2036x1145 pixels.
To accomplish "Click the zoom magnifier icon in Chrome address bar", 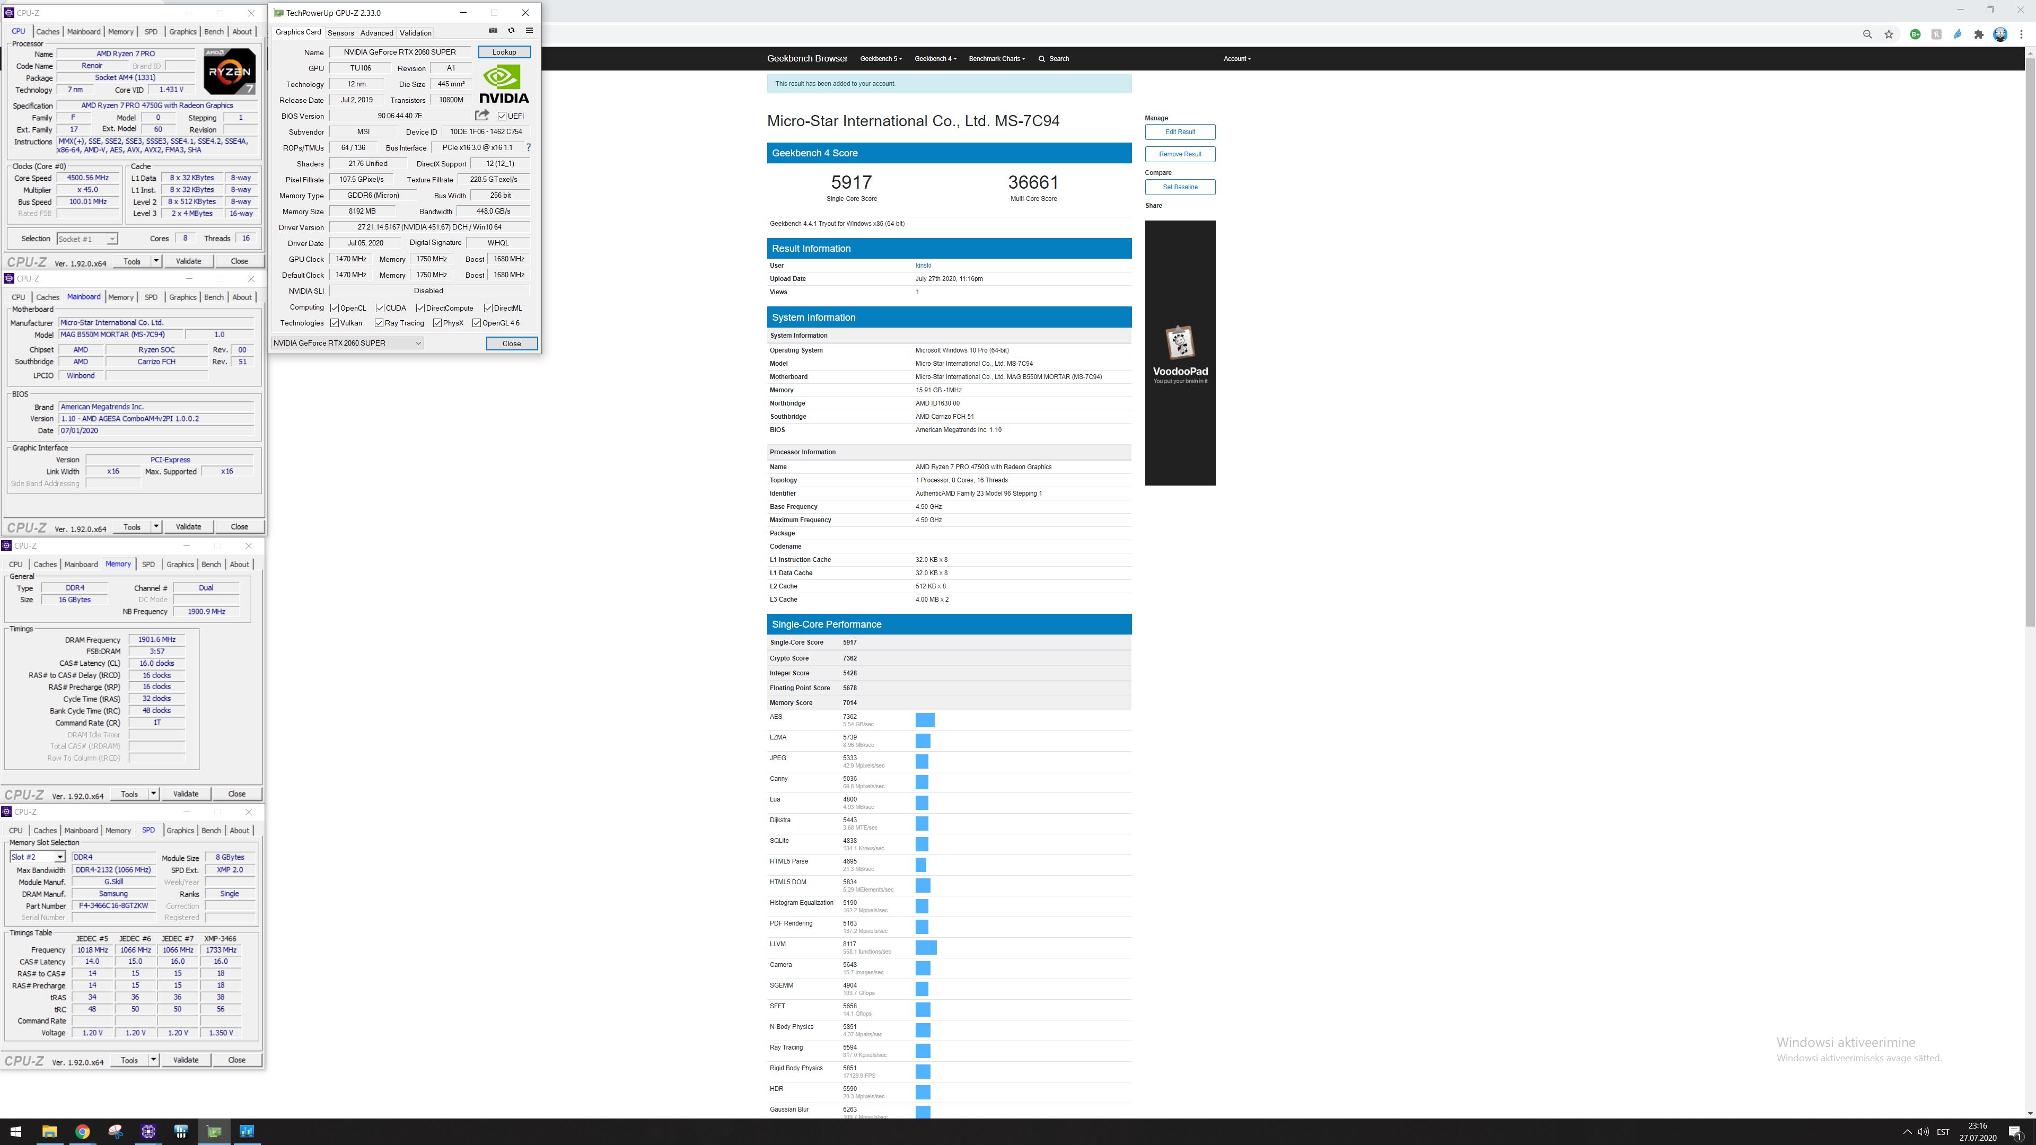I will 1867,34.
